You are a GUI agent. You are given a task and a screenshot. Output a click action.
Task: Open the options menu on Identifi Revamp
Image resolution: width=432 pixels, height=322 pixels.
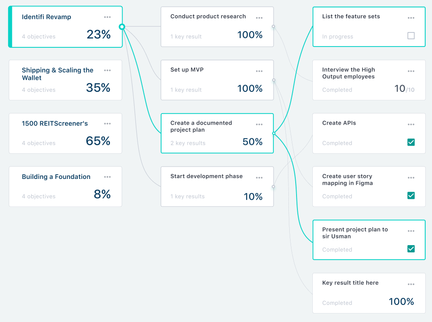pos(107,17)
